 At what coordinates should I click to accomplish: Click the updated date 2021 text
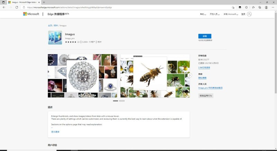pos(208,63)
